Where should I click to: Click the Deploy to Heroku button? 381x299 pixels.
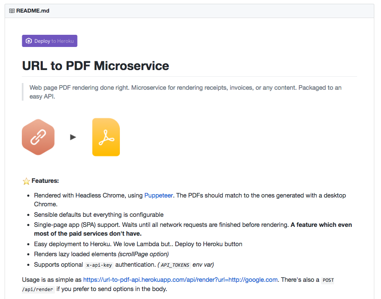49,41
